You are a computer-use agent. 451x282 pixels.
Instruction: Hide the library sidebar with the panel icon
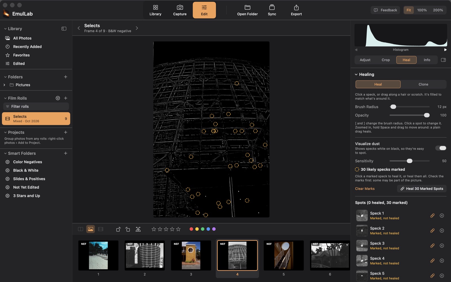(64, 29)
